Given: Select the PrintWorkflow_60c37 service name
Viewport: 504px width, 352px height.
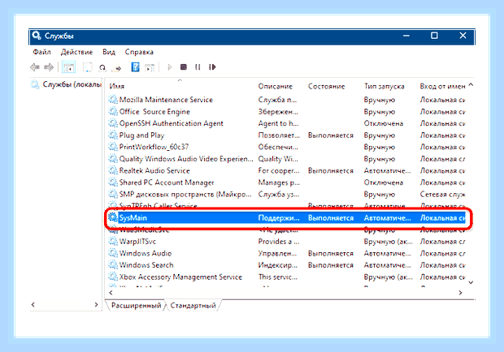Looking at the screenshot, I should [154, 147].
